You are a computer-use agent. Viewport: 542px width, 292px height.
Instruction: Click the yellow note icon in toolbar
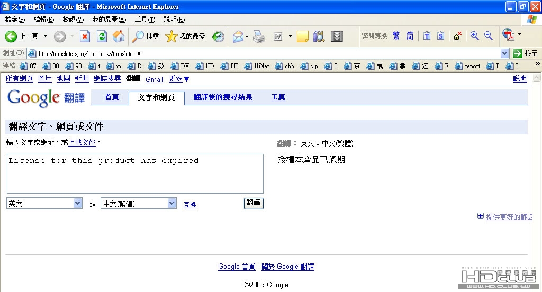click(302, 36)
